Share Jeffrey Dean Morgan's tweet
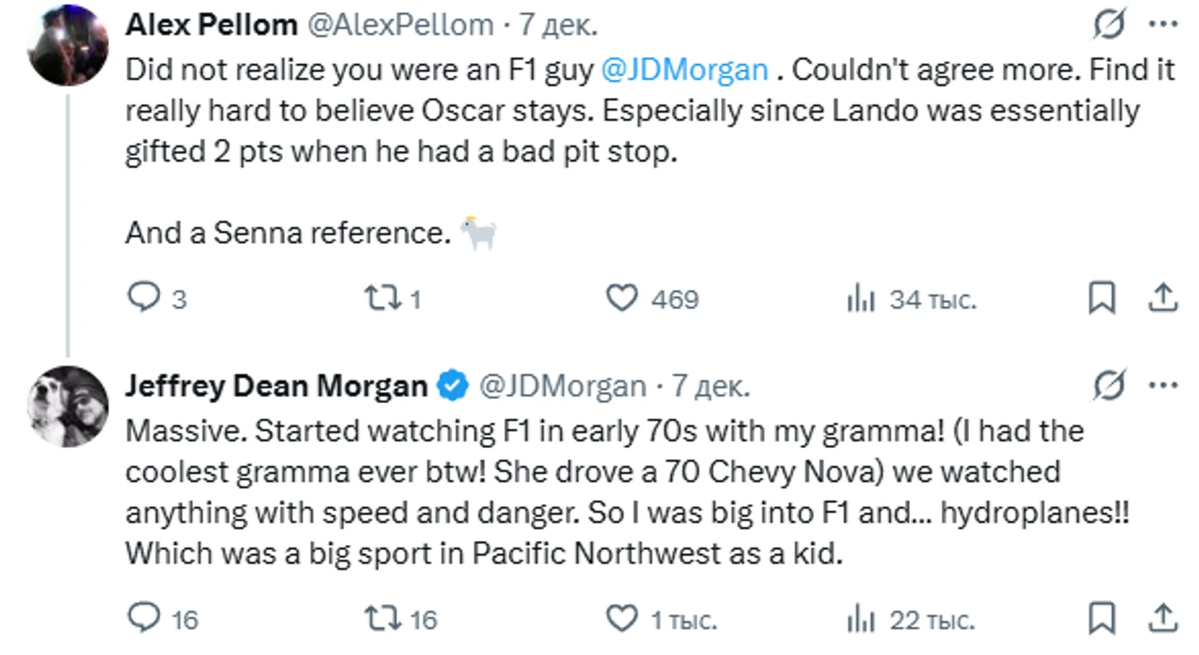1199x655 pixels. tap(1163, 618)
